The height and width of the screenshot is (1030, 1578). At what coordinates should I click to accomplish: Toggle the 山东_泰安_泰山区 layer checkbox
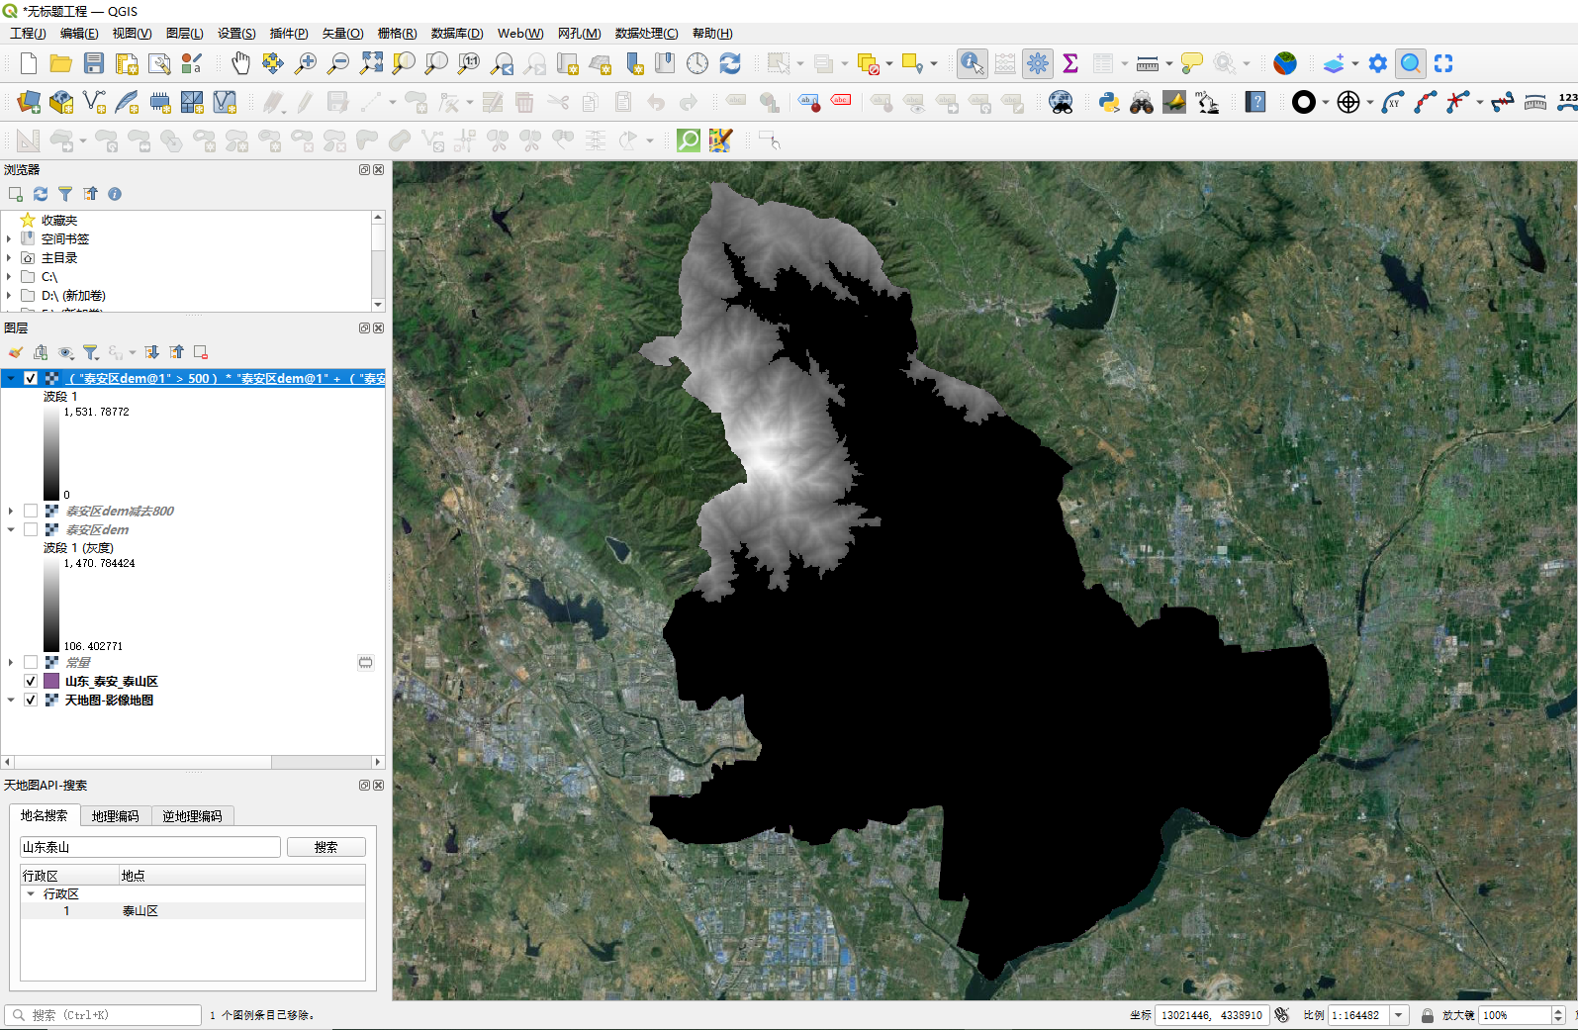click(31, 681)
